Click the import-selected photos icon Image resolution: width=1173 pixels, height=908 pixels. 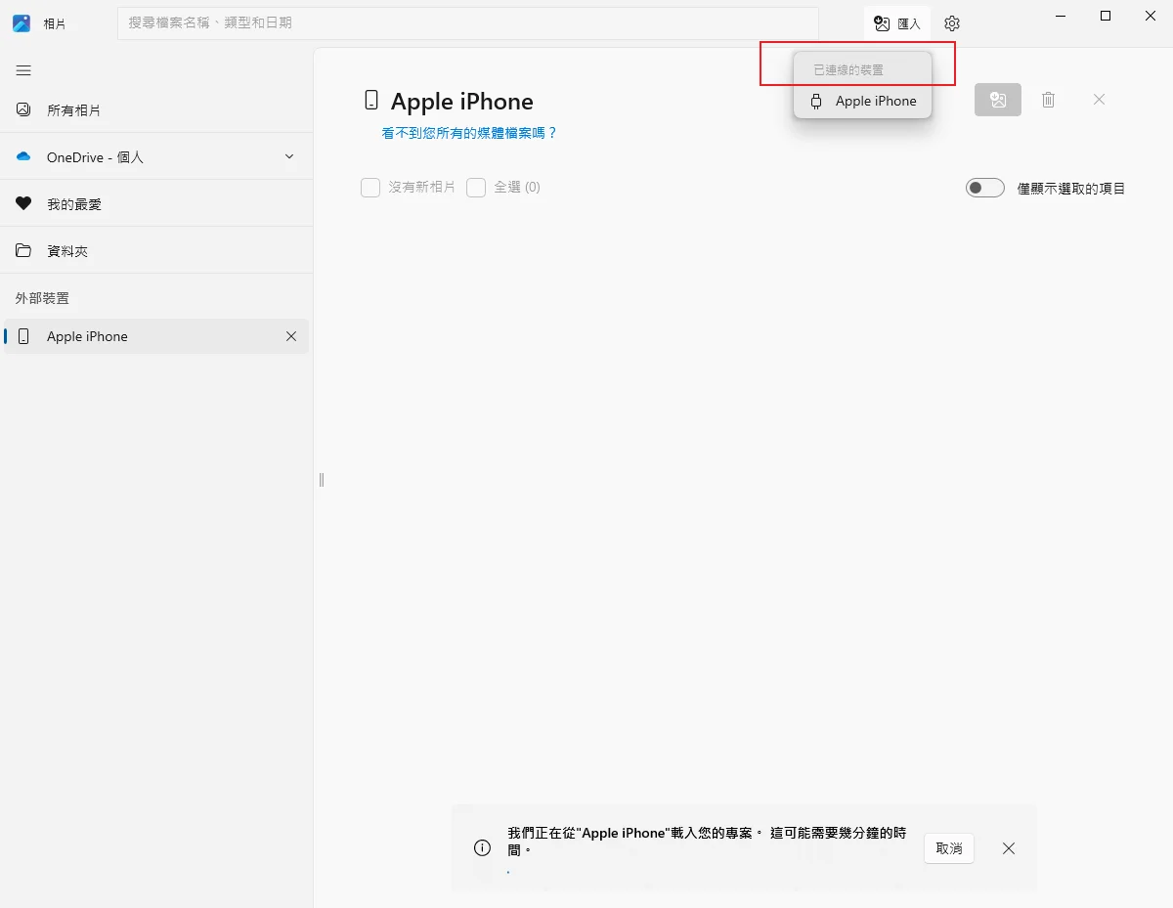pos(997,99)
